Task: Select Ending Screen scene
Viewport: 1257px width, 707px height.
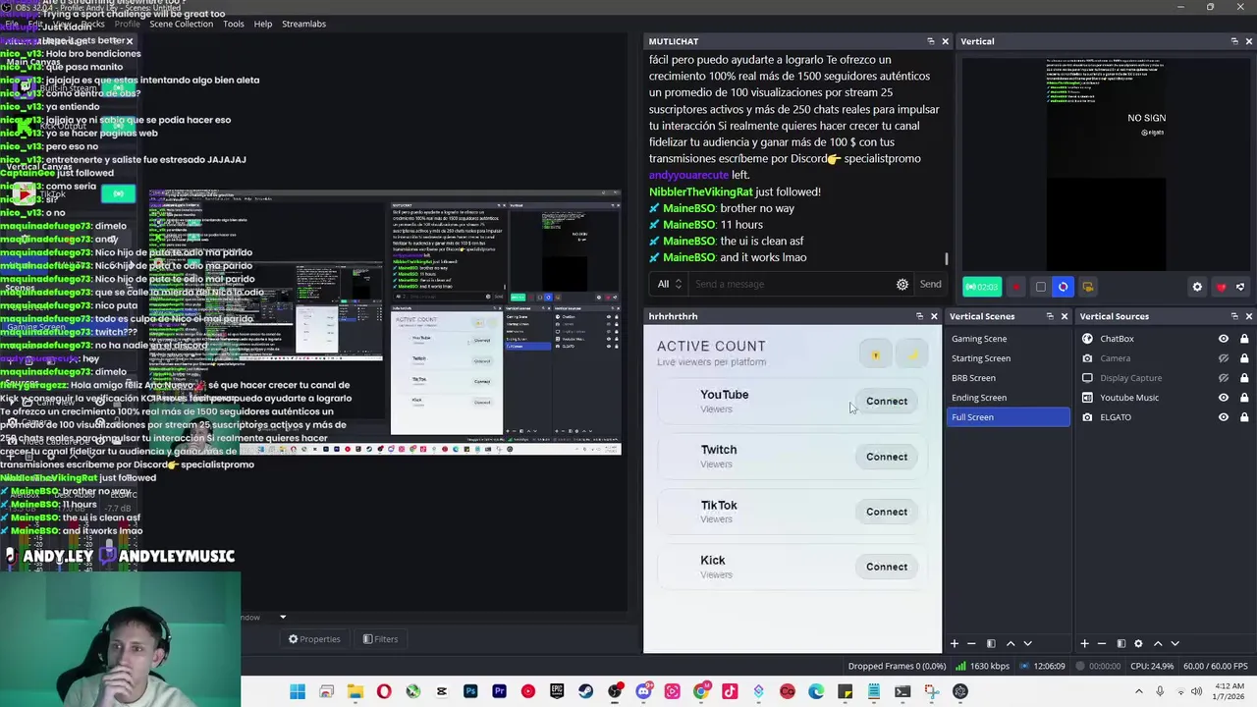Action: (x=1009, y=398)
